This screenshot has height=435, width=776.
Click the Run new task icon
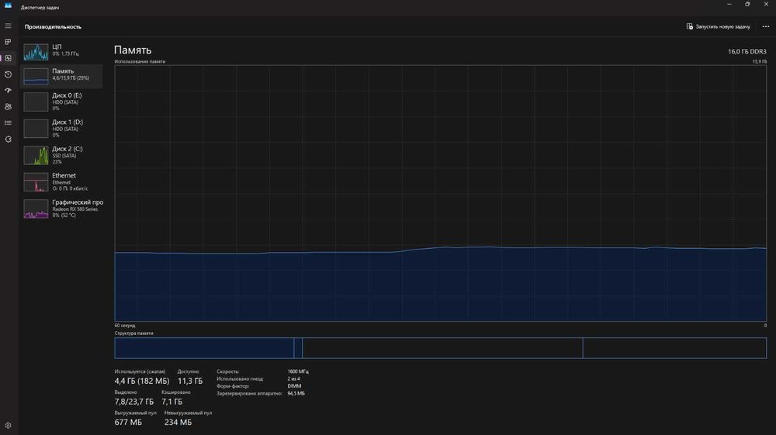point(689,26)
